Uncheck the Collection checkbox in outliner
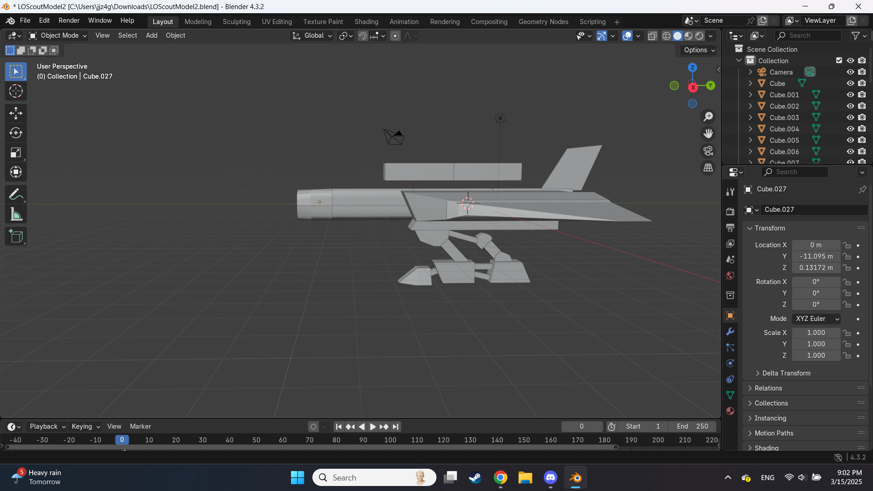This screenshot has width=873, height=491. 839,60
